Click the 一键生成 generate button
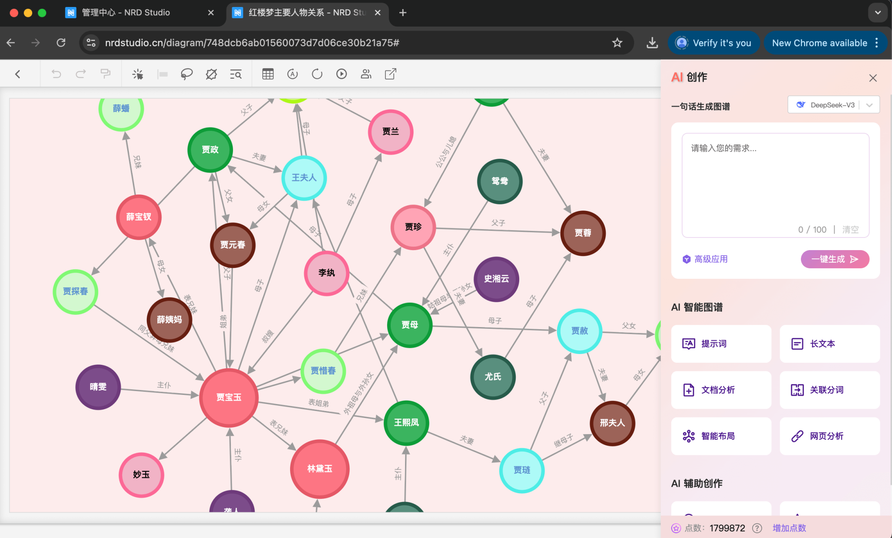The width and height of the screenshot is (892, 538). 835,259
